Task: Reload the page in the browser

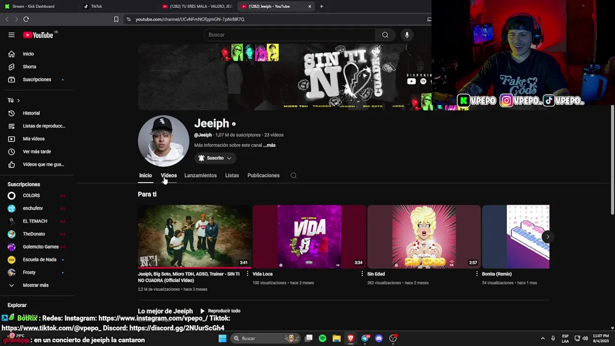Action: (x=26, y=19)
